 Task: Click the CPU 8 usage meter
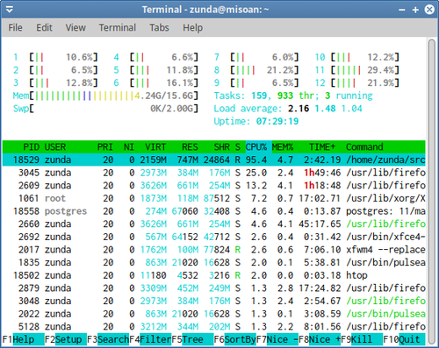click(256, 70)
